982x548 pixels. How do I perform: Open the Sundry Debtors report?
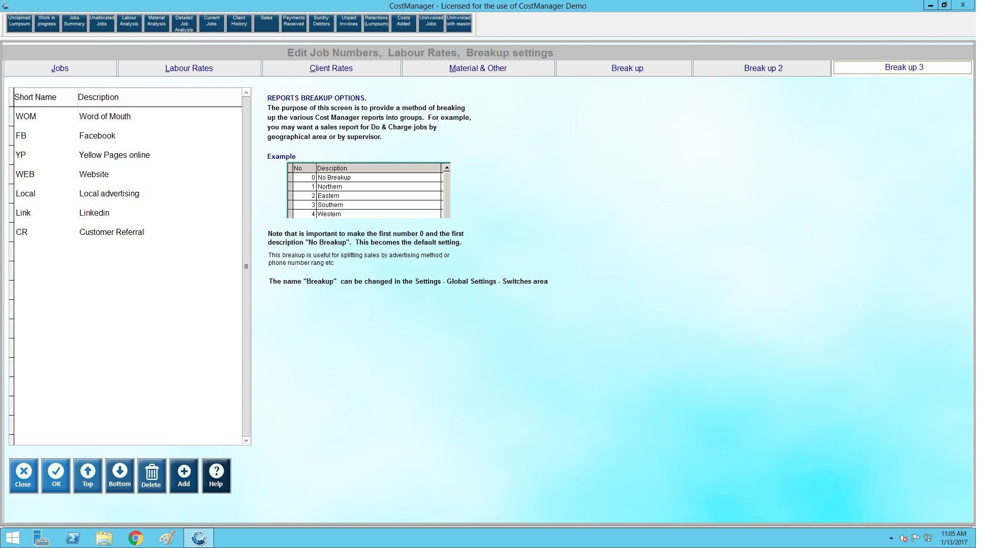point(321,23)
